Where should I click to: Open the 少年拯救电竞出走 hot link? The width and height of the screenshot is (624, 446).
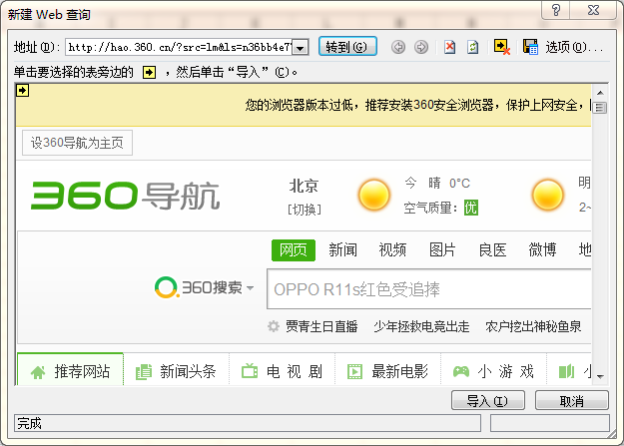422,326
